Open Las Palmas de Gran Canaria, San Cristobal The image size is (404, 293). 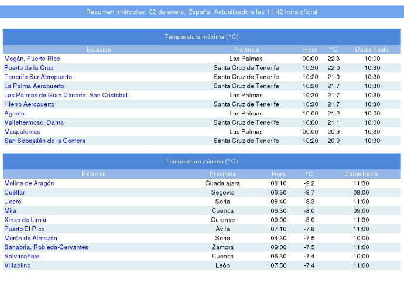(x=66, y=95)
